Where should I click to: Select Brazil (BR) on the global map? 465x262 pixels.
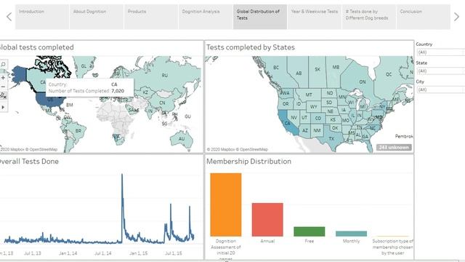coord(78,131)
